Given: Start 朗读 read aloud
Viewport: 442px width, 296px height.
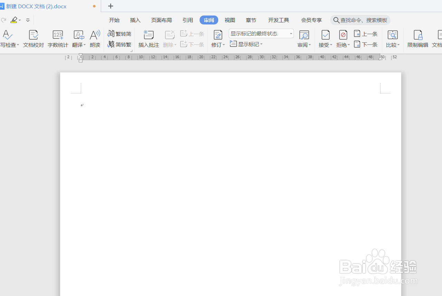Looking at the screenshot, I should (x=95, y=39).
